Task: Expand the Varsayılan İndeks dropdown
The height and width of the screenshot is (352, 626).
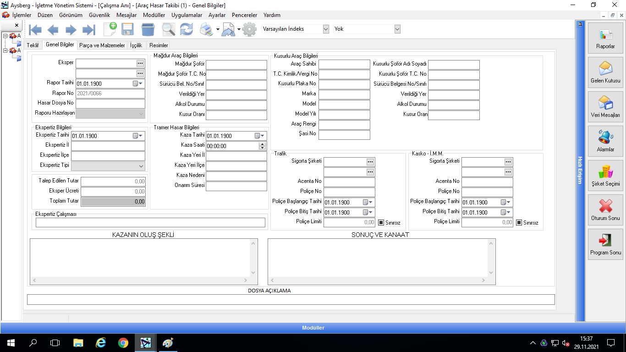Action: (x=326, y=29)
